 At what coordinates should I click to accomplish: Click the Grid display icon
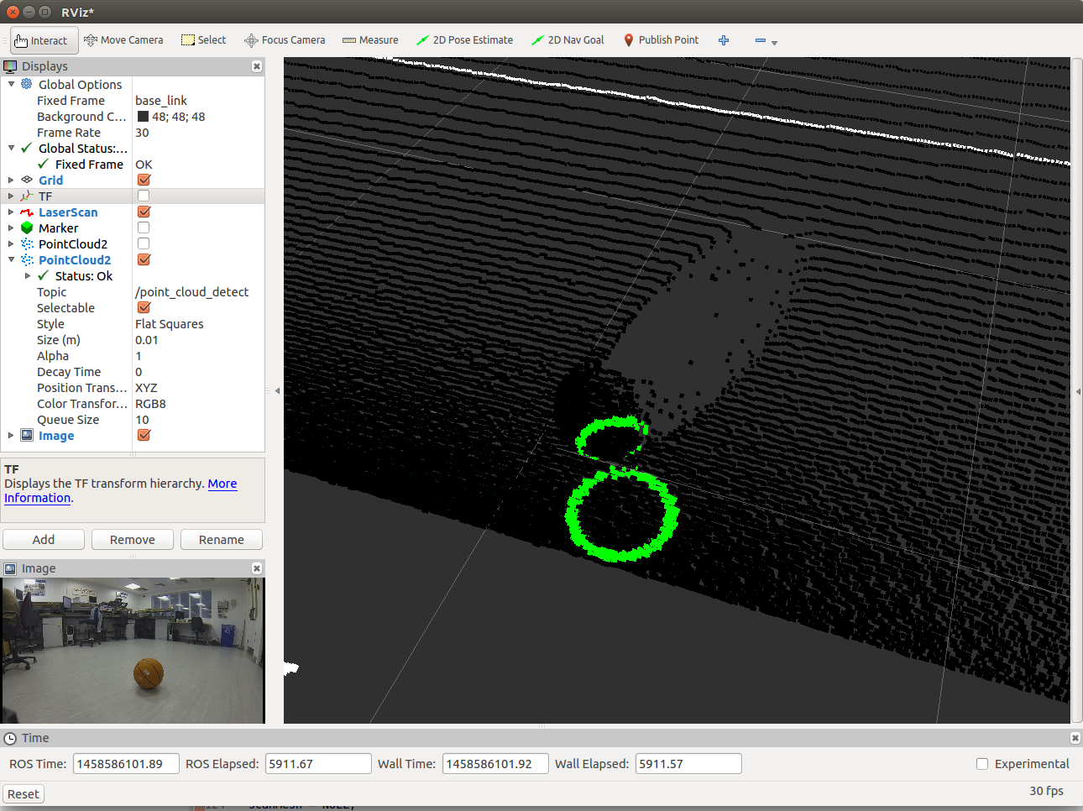tap(27, 180)
